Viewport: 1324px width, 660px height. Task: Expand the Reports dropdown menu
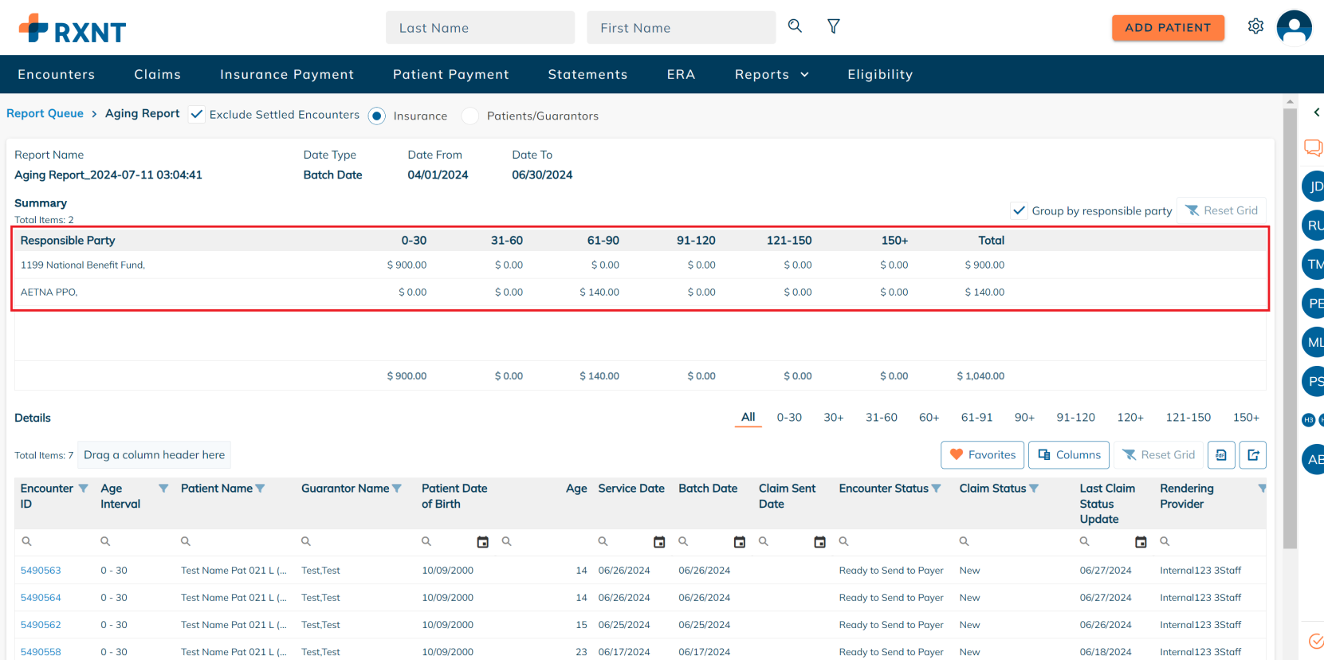[x=771, y=75]
